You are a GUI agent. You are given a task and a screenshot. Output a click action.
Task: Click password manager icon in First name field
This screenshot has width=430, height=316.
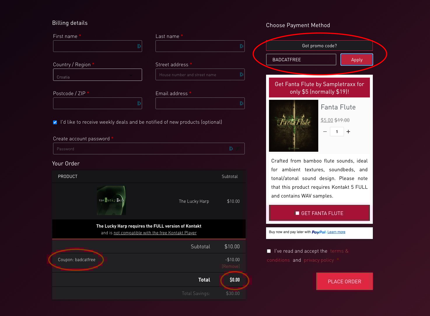pos(139,46)
